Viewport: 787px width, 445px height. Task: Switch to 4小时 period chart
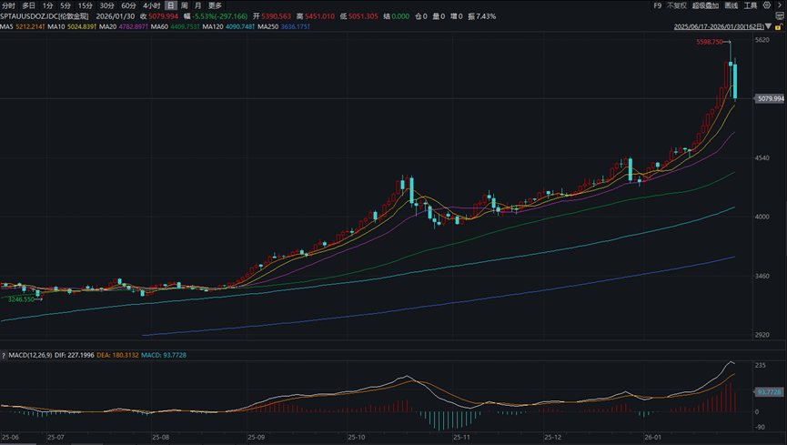pyautogui.click(x=151, y=5)
